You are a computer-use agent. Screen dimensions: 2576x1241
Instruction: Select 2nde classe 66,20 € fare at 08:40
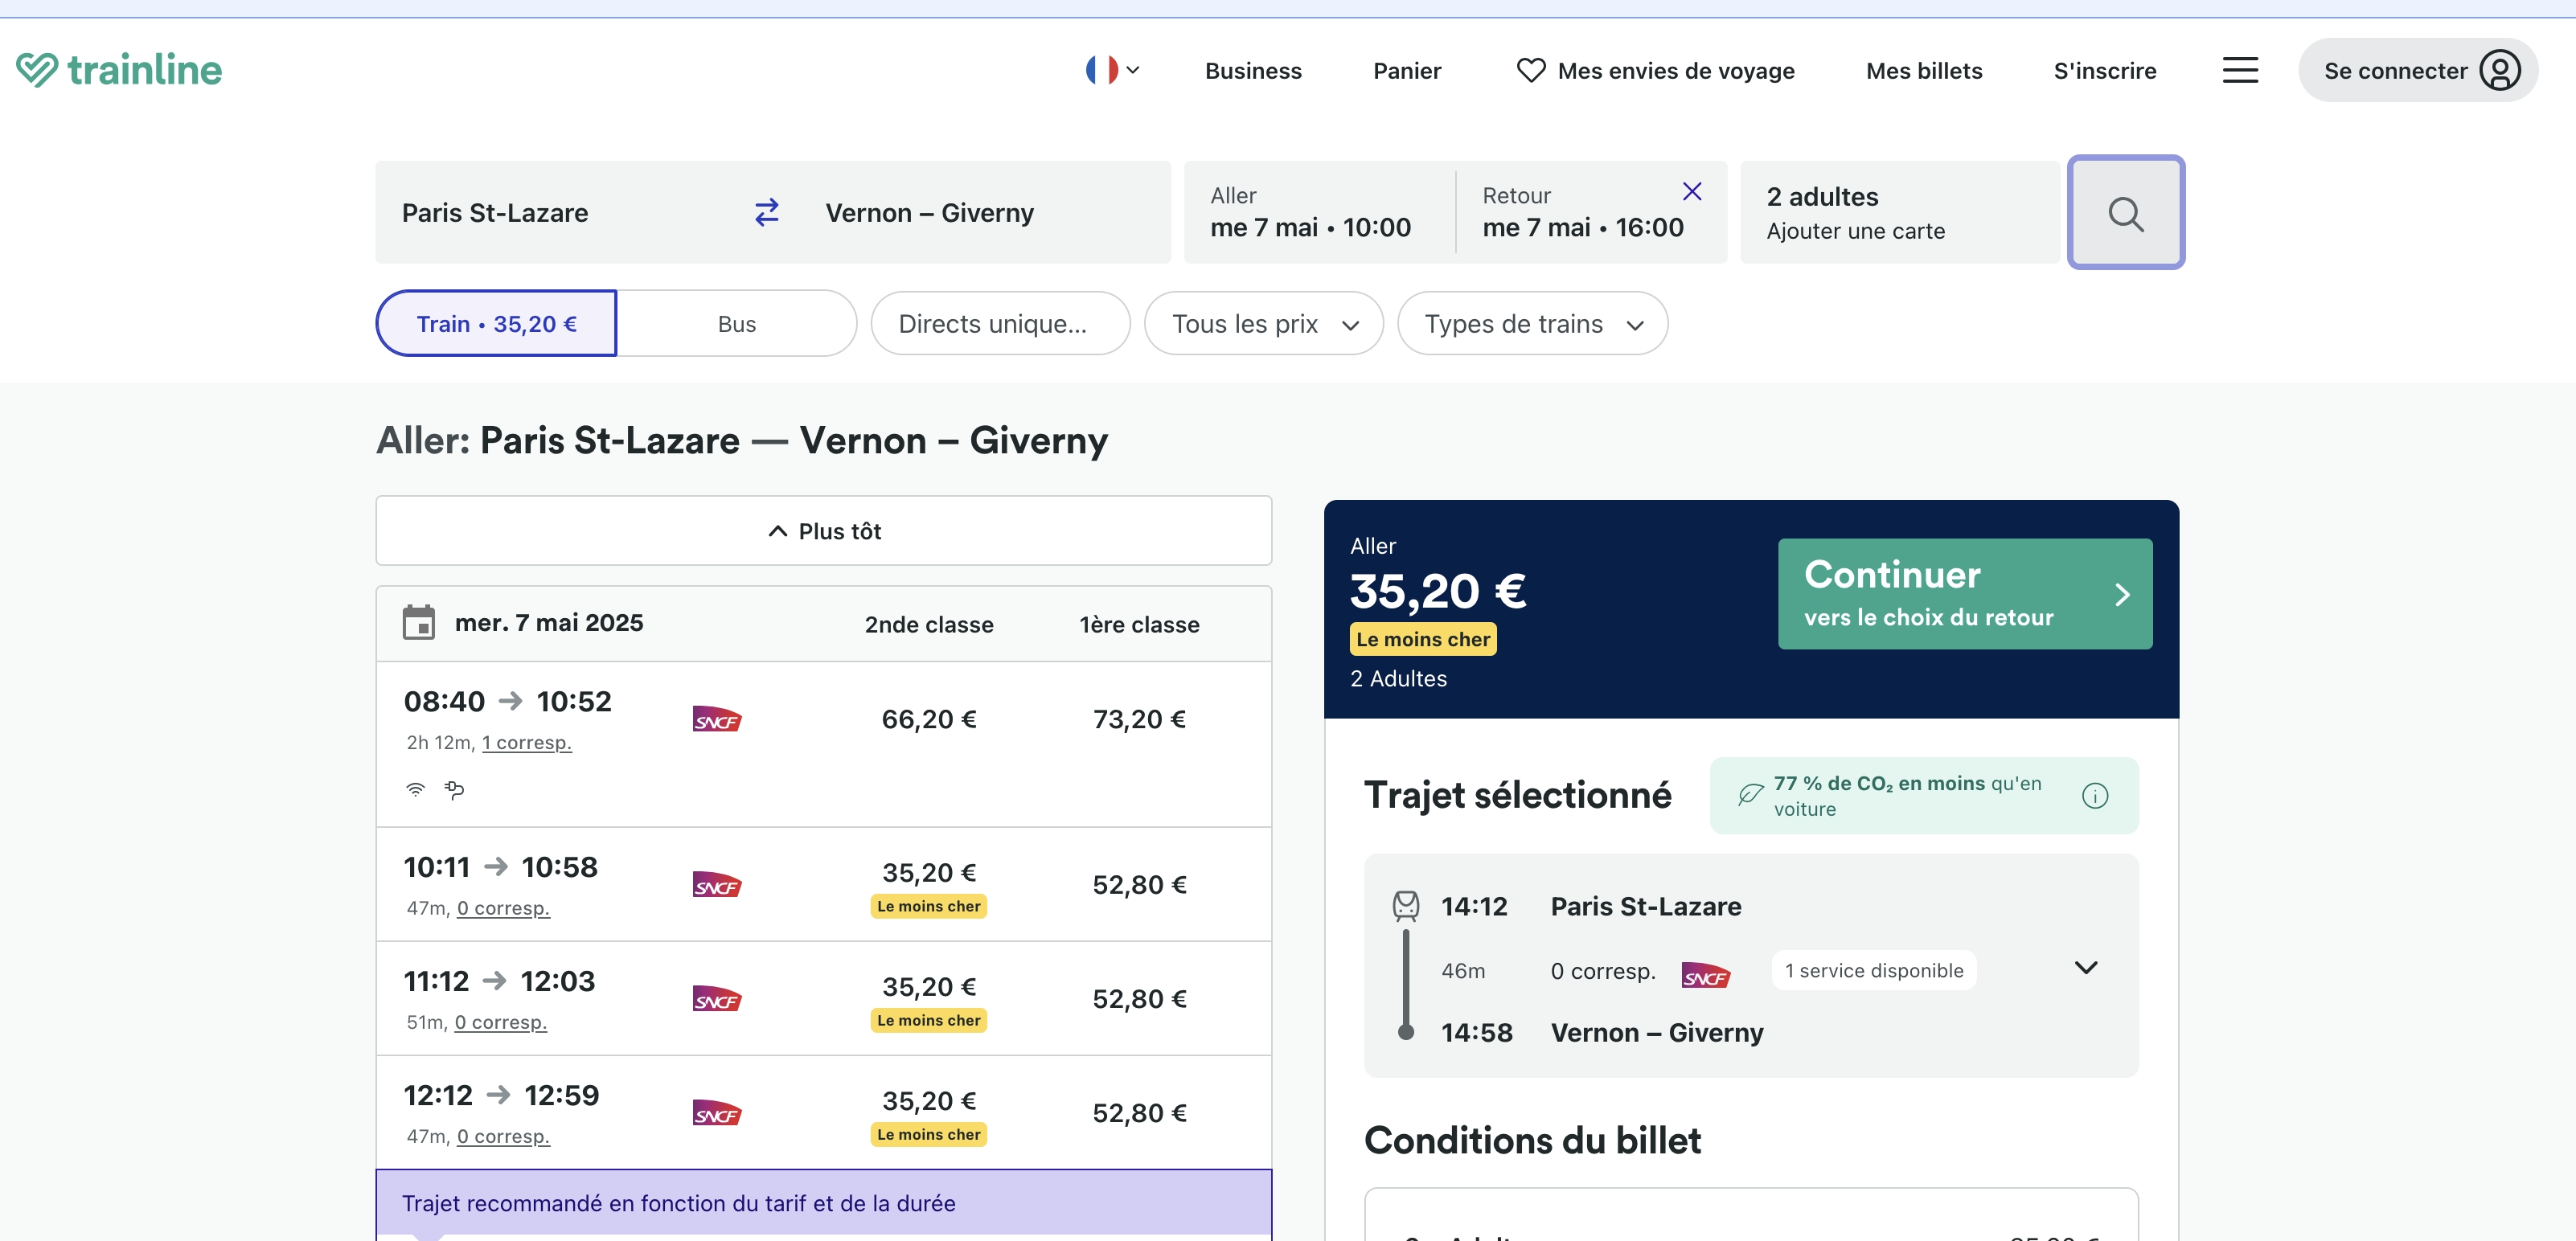pos(929,719)
